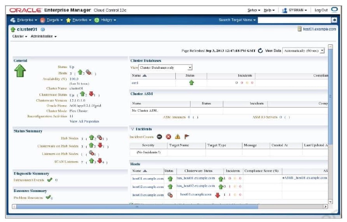
Task: Click the up status arrow for host01 row
Action: pyautogui.click(x=170, y=179)
